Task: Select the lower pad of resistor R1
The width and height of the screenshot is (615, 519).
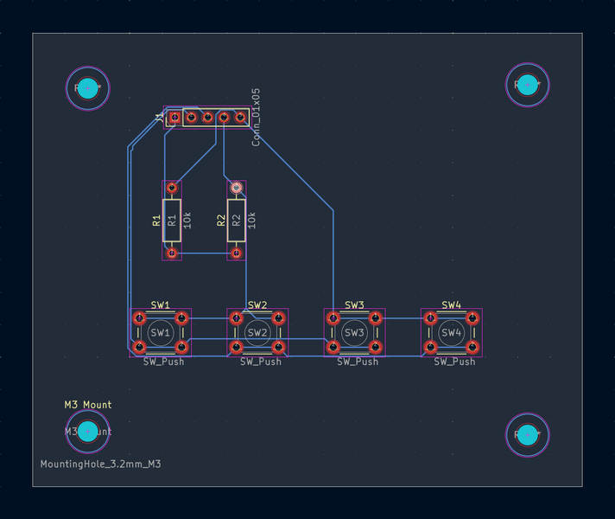Action: click(x=172, y=253)
